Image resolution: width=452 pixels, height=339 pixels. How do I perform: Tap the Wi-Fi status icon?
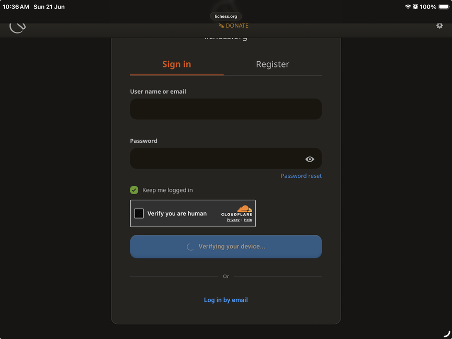(408, 7)
